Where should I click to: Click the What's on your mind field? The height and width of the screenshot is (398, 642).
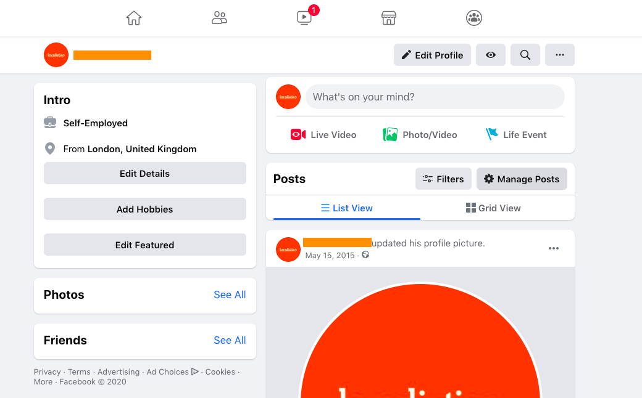tap(435, 97)
